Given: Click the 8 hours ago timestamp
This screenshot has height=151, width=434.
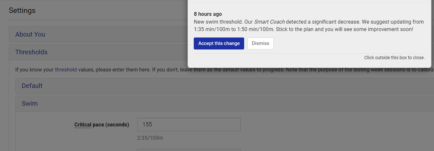Looking at the screenshot, I should tap(208, 14).
